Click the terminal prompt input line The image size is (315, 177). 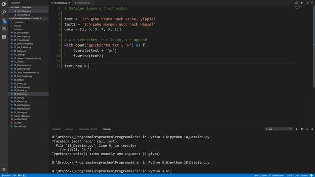(x=171, y=171)
